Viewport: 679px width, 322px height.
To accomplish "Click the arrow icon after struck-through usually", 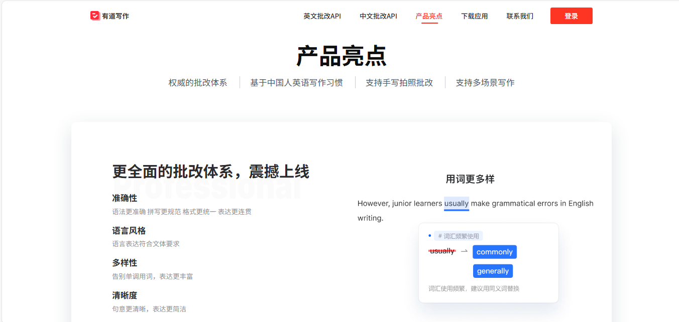I will coord(464,251).
